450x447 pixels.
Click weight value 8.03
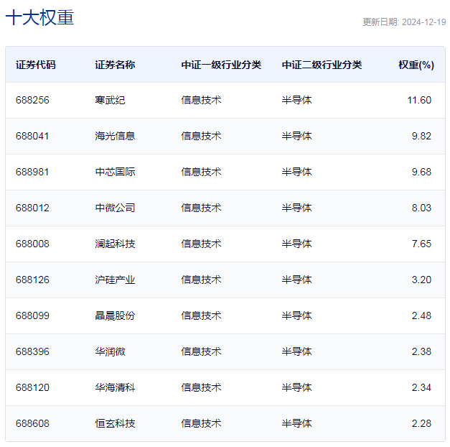[421, 208]
